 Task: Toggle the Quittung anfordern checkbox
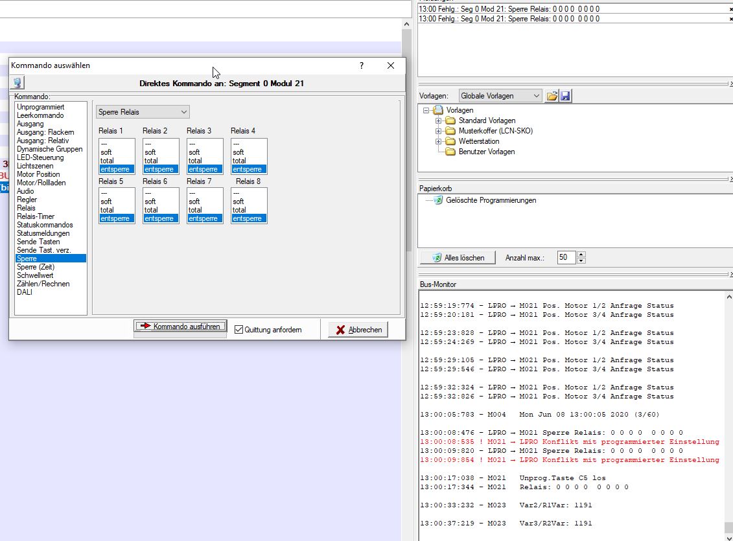click(239, 330)
